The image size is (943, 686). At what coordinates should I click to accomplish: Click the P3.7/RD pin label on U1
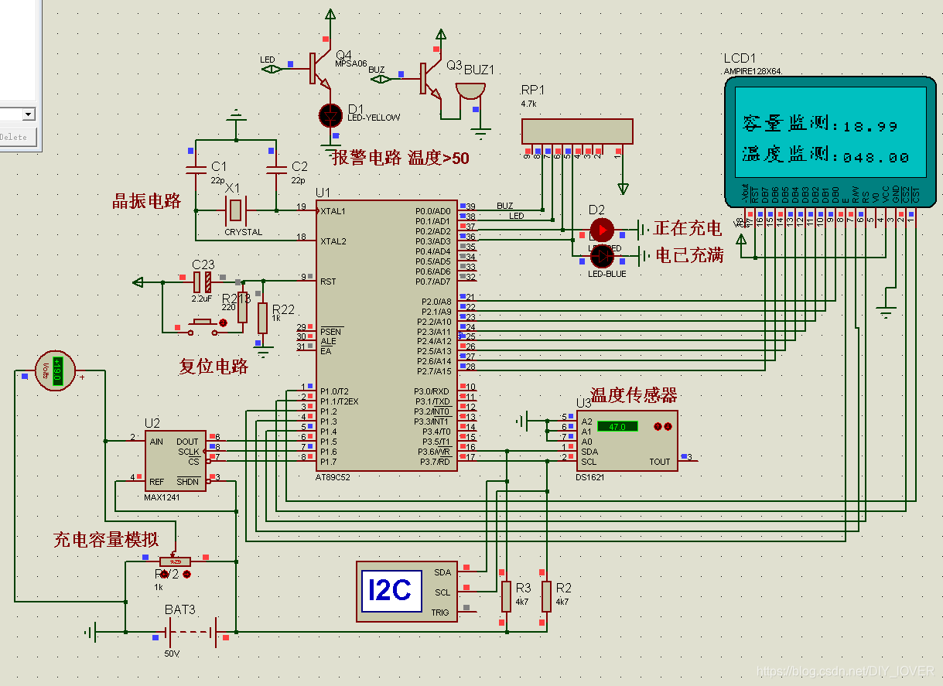[x=434, y=462]
